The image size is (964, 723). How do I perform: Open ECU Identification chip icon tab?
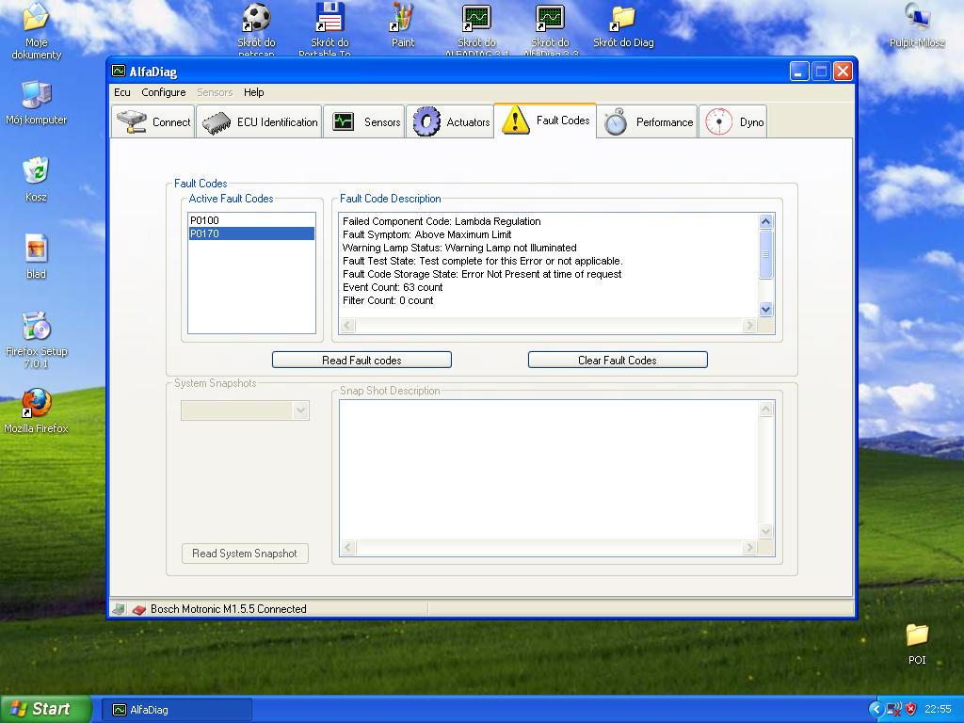tap(217, 122)
